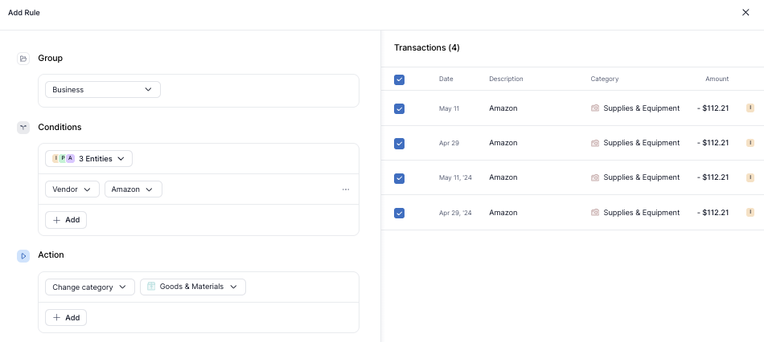Click the orange badge on Apr 29, '24 row

pos(750,213)
